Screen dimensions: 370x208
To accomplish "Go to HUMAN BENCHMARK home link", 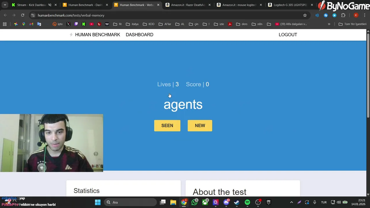I will click(97, 35).
